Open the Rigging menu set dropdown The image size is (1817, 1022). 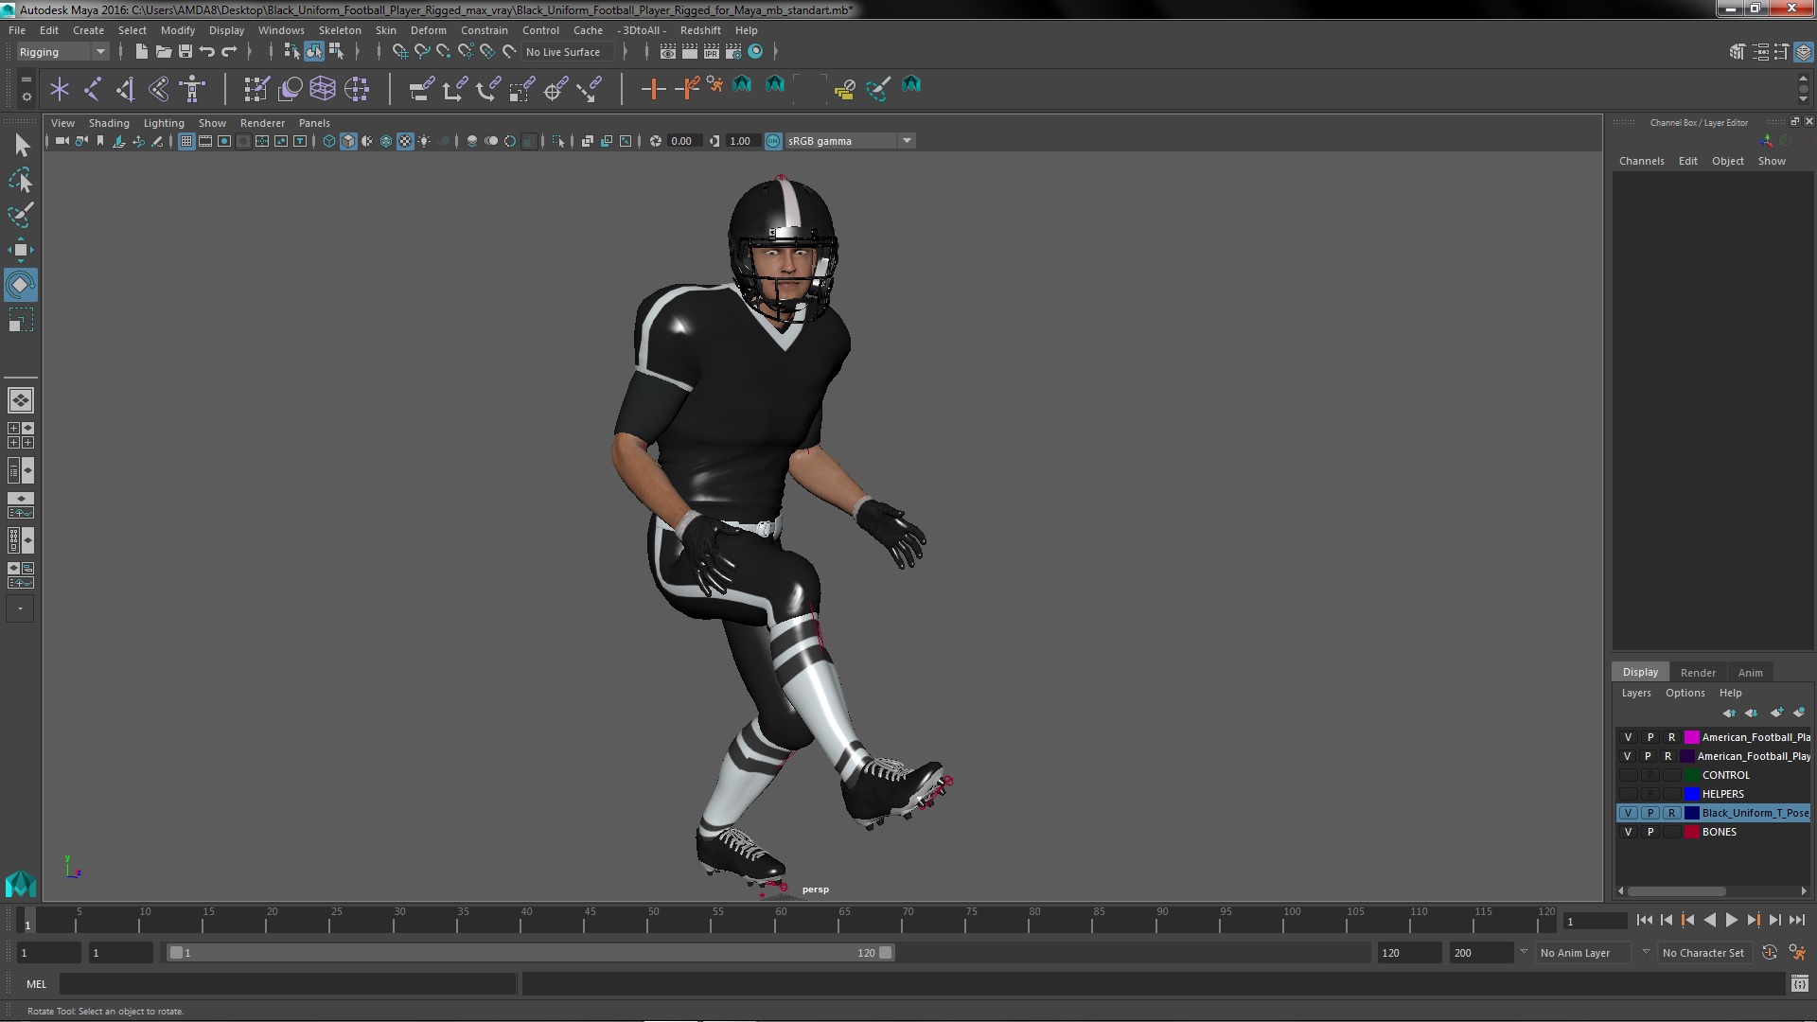(99, 52)
